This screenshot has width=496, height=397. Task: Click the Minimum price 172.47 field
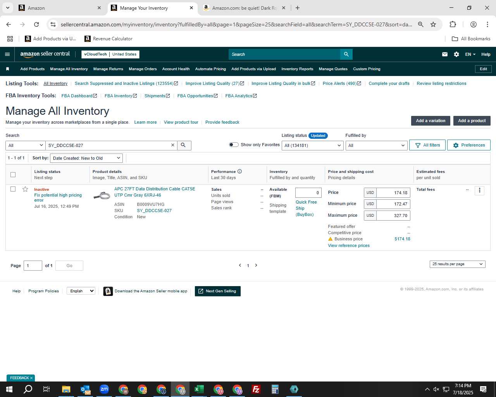[393, 204]
